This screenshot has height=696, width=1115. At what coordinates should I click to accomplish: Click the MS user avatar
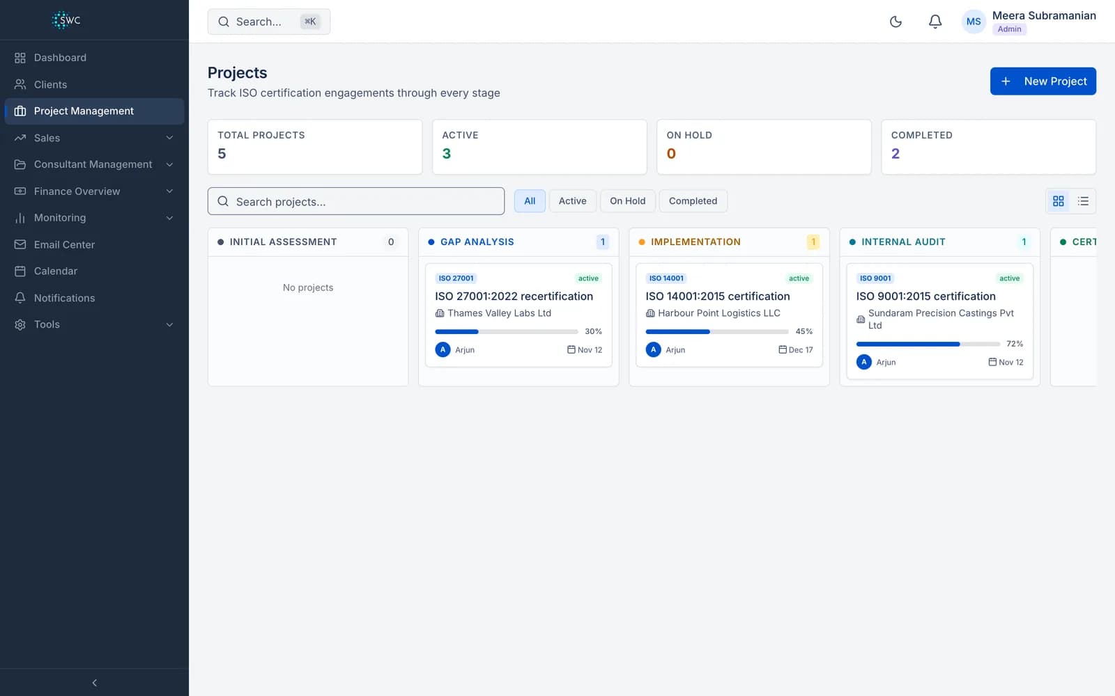click(x=974, y=22)
